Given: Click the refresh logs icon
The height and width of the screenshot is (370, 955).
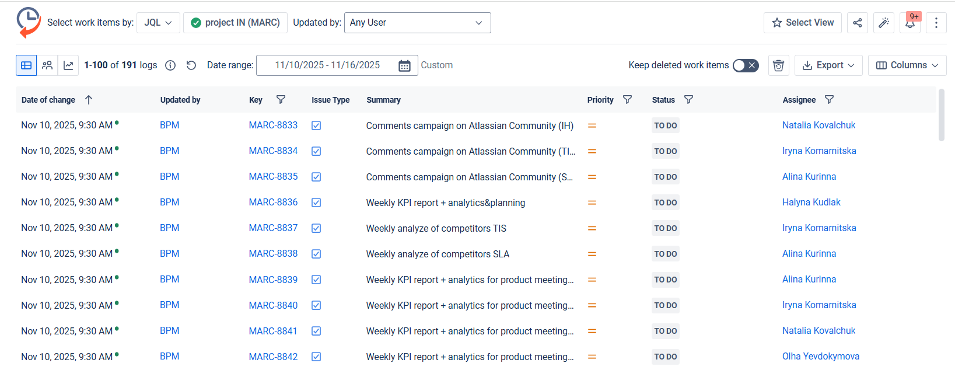Looking at the screenshot, I should click(191, 65).
